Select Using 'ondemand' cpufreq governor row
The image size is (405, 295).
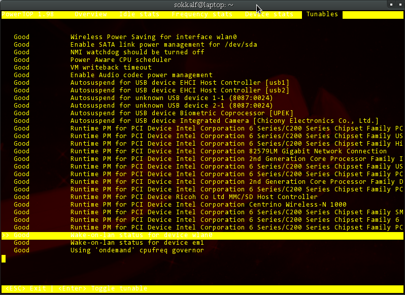pos(203,250)
